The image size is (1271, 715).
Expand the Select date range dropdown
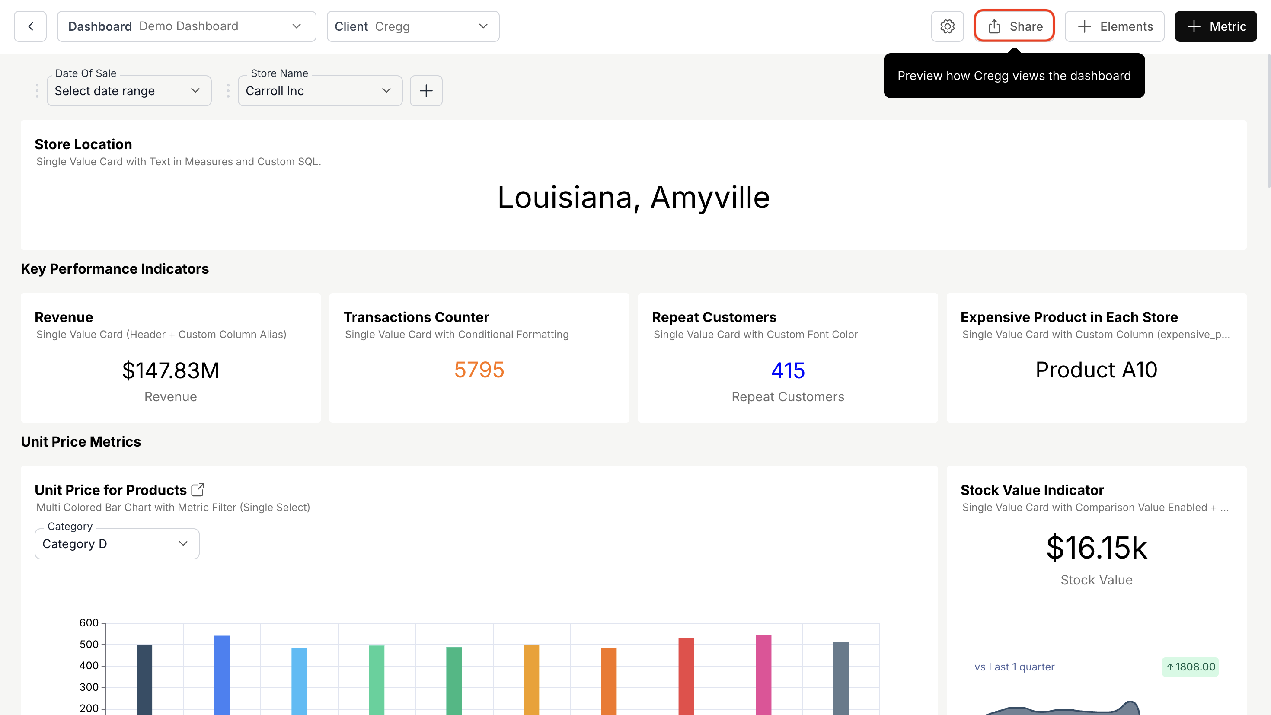pyautogui.click(x=195, y=91)
